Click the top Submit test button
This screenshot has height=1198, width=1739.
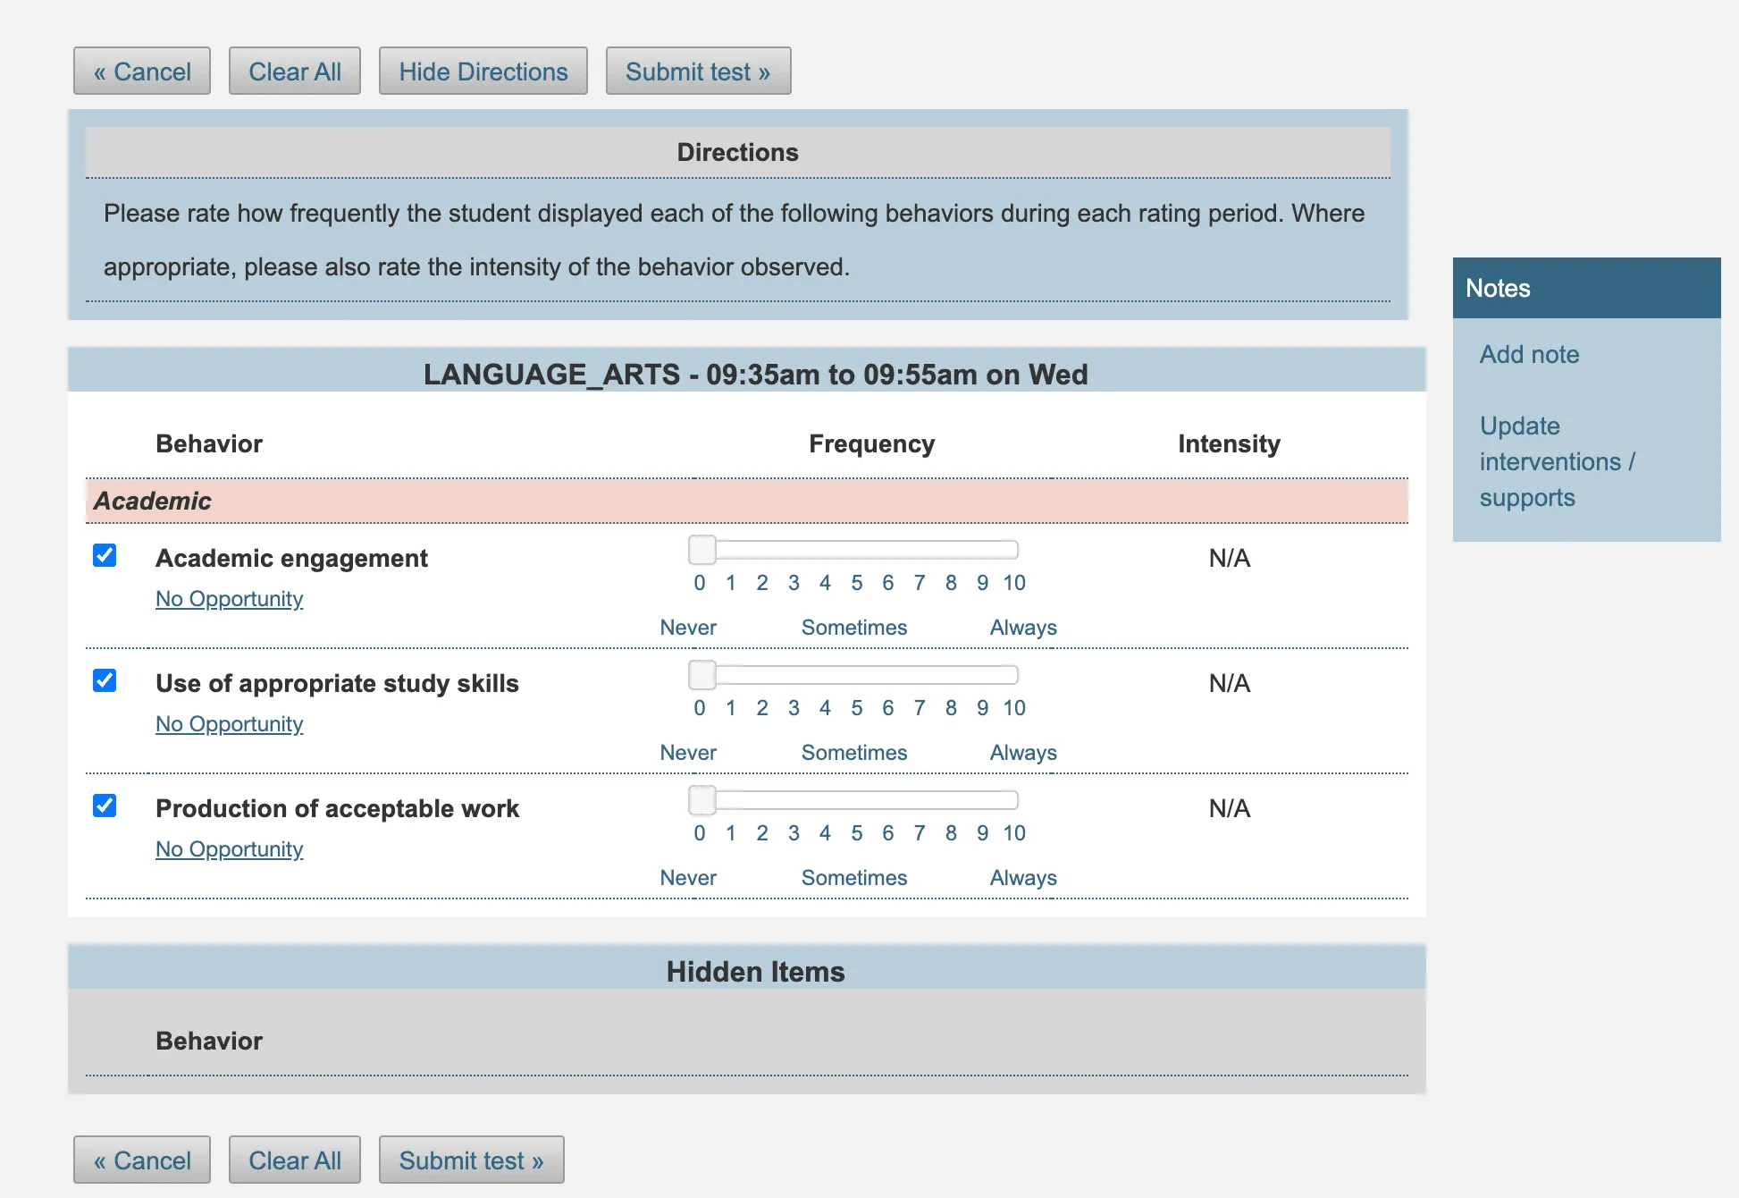[x=698, y=72]
